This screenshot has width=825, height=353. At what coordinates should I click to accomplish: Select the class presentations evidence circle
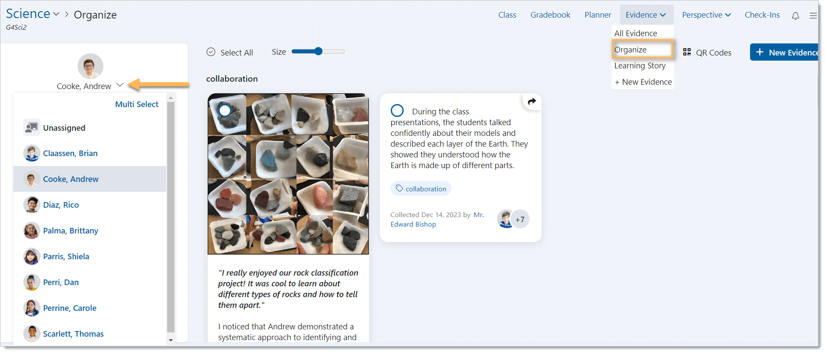click(397, 111)
